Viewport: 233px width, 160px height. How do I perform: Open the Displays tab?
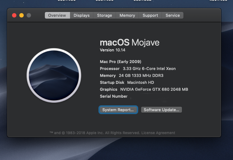pos(82,15)
